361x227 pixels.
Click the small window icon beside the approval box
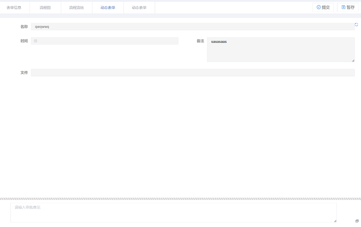357,221
